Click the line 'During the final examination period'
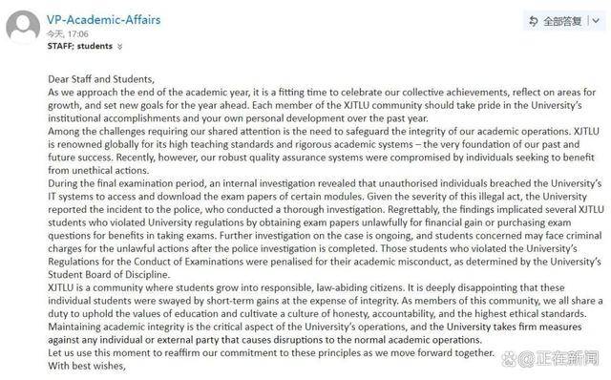This screenshot has height=380, width=611. tap(325, 183)
